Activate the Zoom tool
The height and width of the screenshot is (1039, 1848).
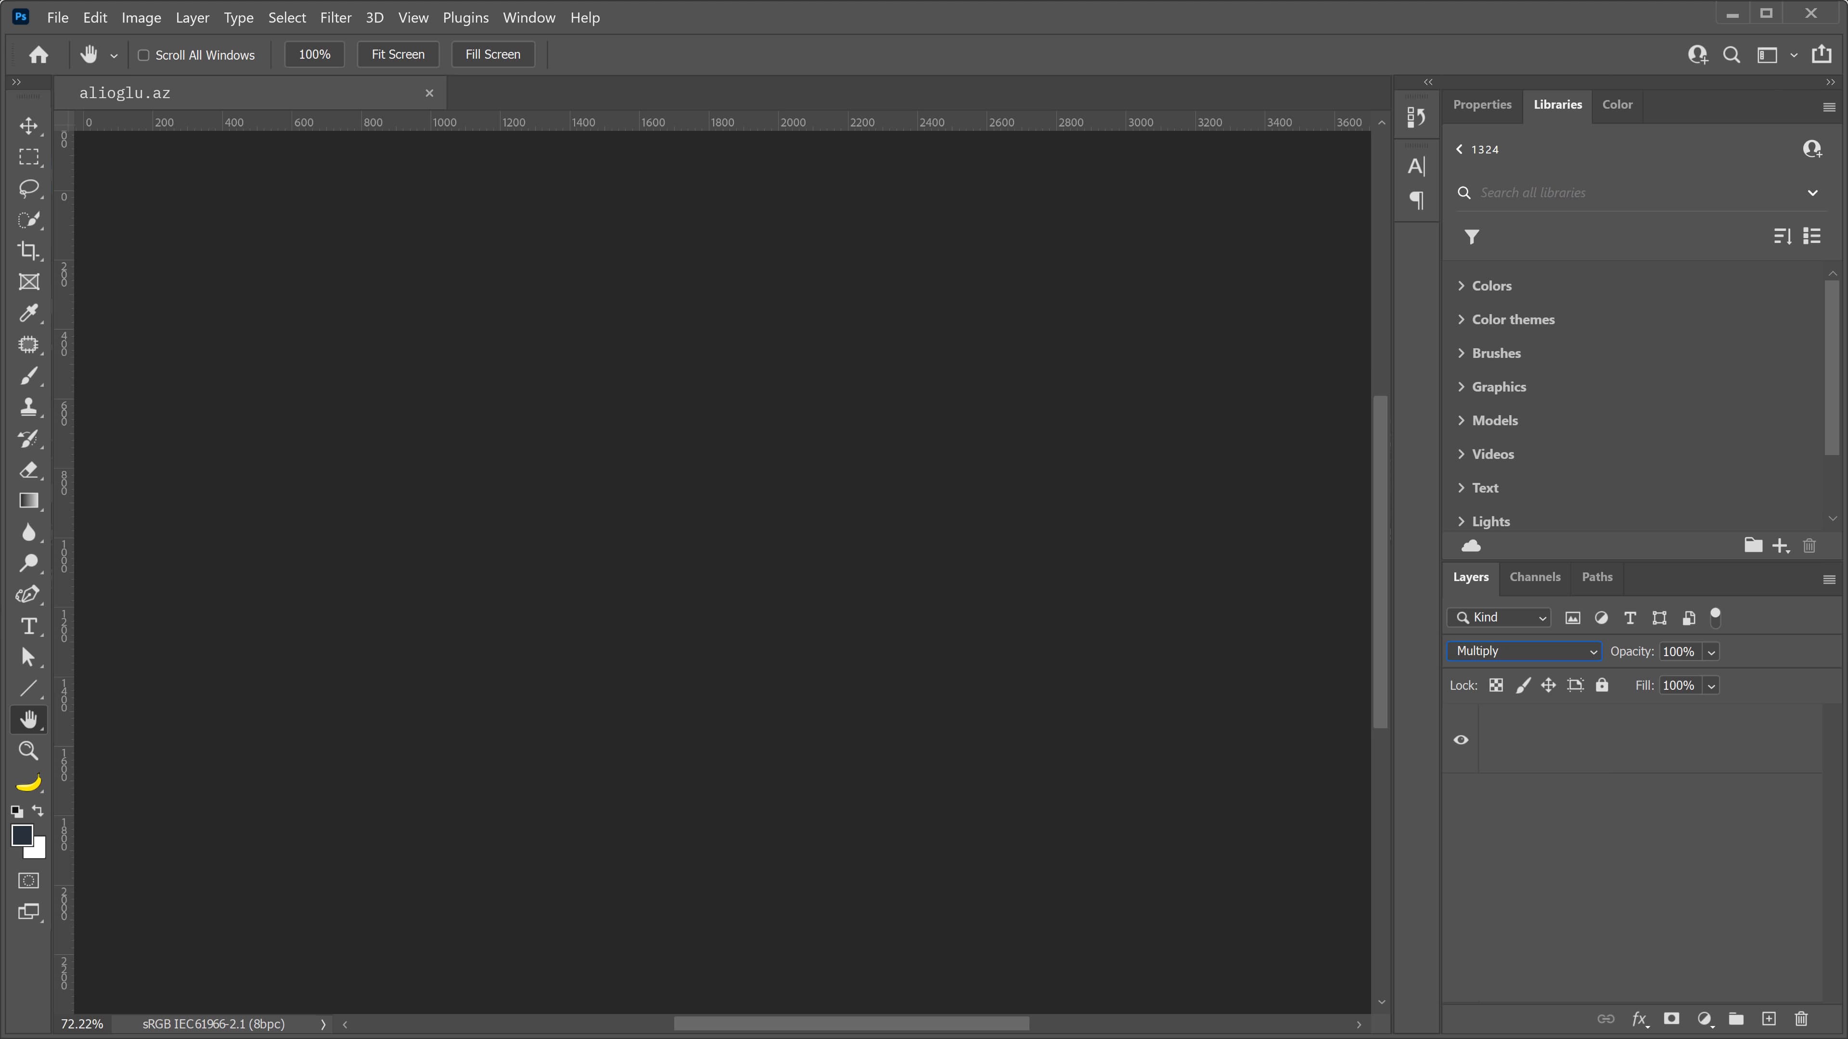pos(29,751)
